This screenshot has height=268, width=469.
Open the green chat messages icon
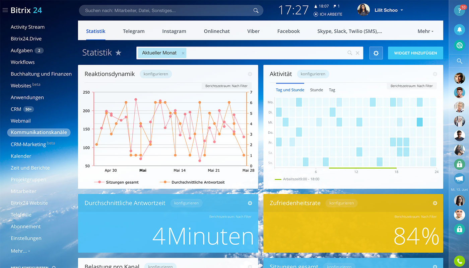click(459, 44)
